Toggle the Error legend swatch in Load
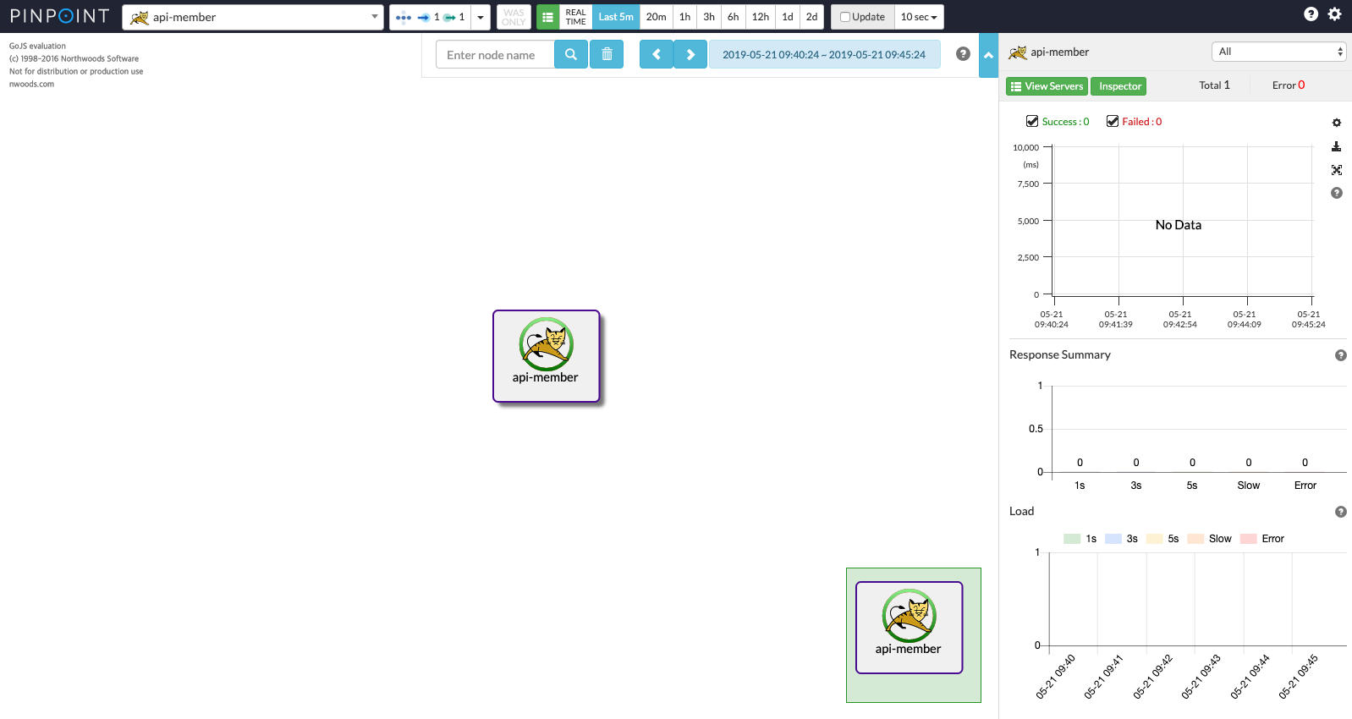Screen dimensions: 1352x719 point(1249,539)
